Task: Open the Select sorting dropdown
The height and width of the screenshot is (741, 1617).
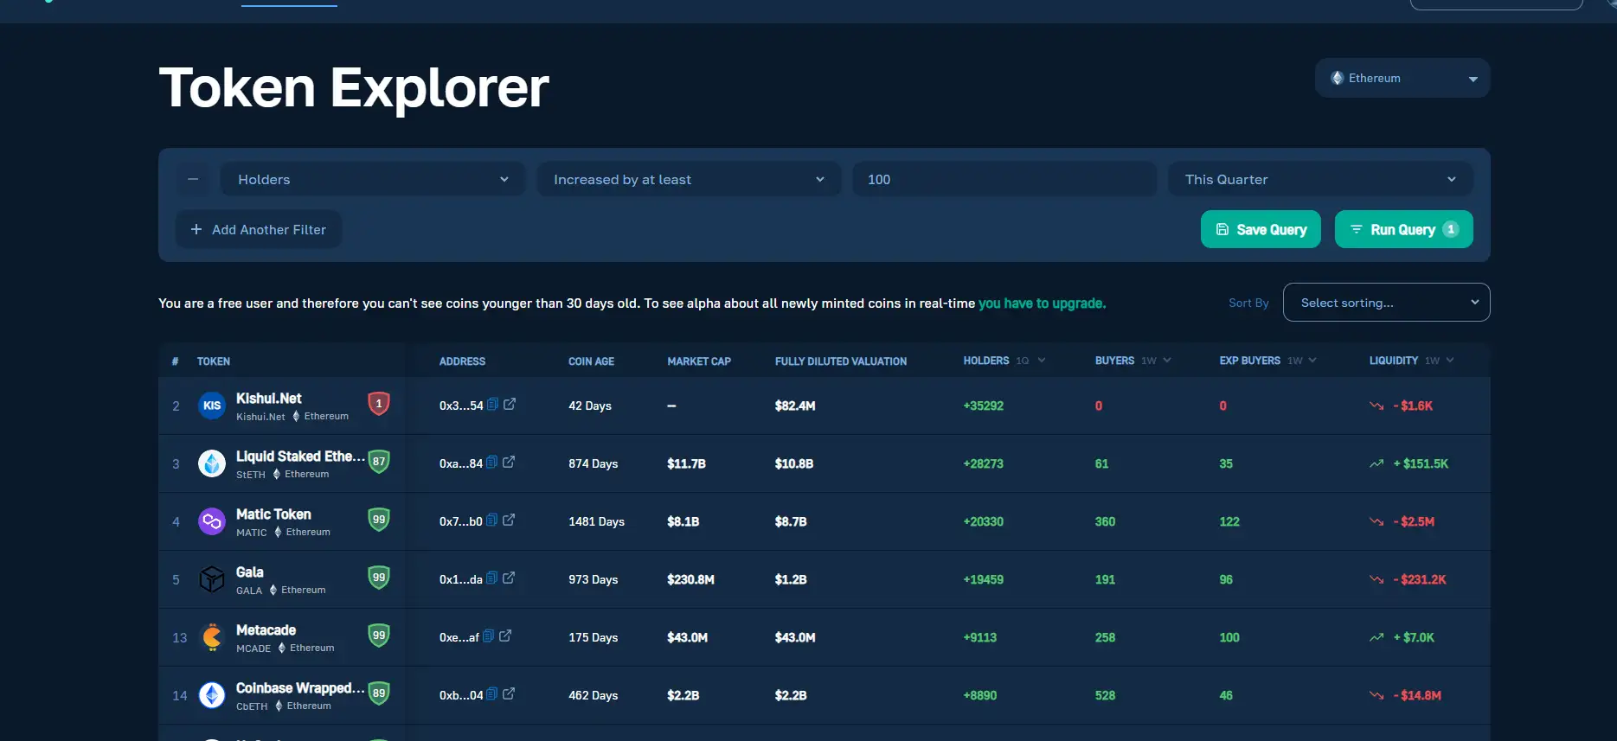Action: (x=1386, y=303)
